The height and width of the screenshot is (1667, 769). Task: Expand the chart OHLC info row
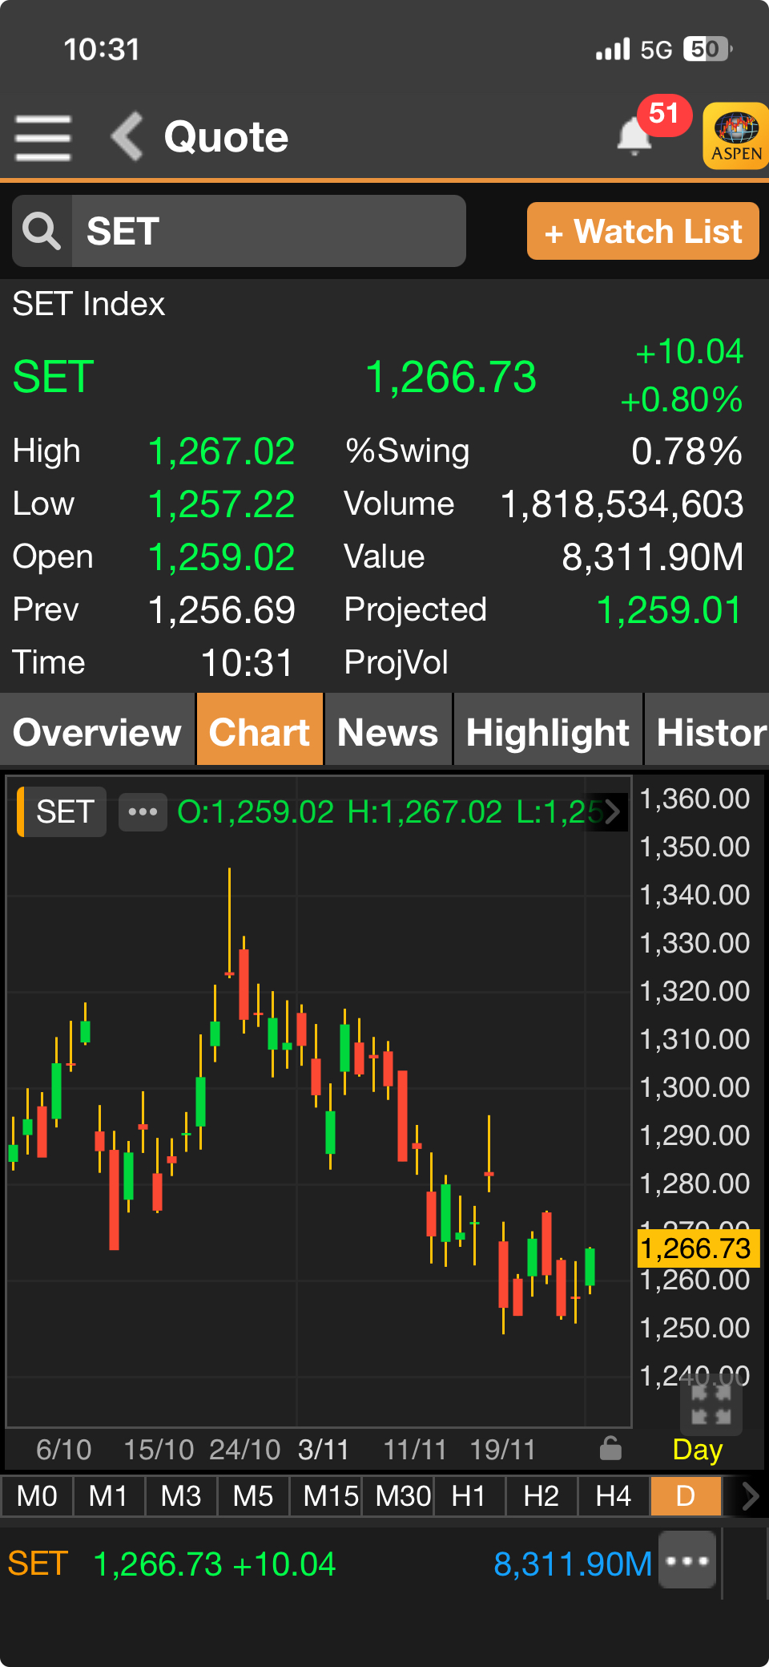tap(613, 812)
